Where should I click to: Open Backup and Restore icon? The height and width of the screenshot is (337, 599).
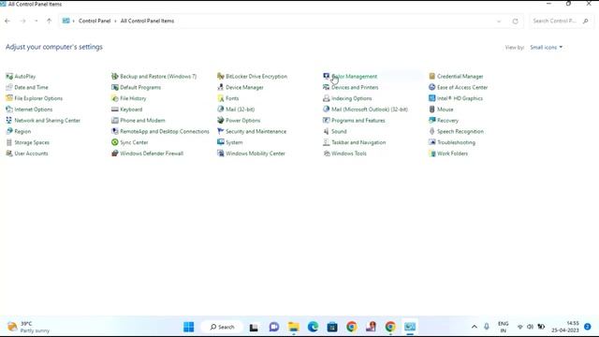pos(114,77)
